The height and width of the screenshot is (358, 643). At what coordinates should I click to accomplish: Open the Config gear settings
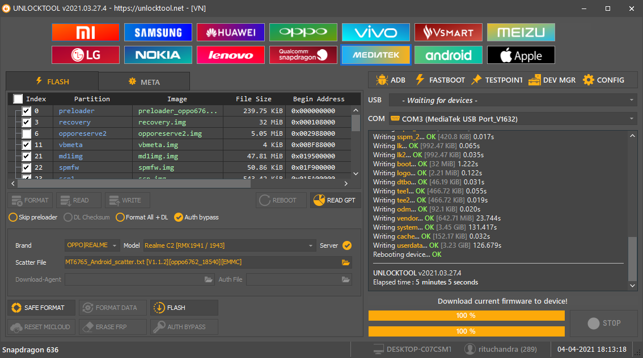(604, 80)
